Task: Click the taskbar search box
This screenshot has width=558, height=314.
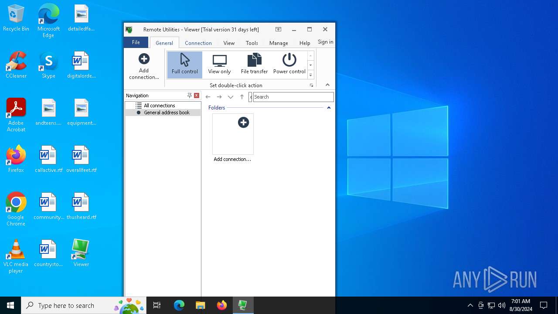Action: tap(84, 305)
